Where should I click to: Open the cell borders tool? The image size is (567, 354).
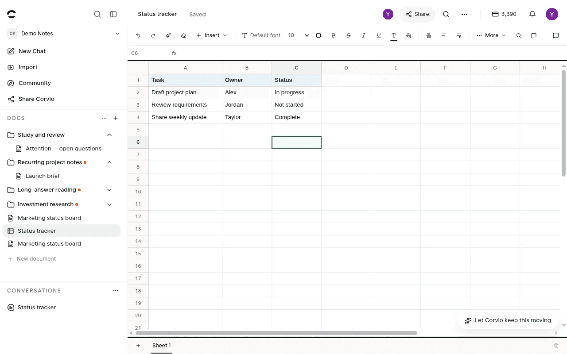[x=318, y=35]
